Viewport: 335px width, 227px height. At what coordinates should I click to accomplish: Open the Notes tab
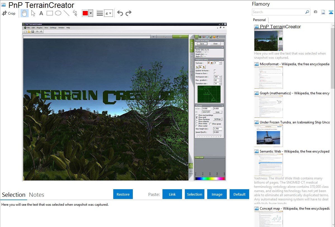click(x=37, y=195)
